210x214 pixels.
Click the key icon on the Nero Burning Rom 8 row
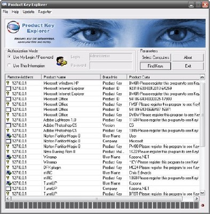pyautogui.click(x=8, y=151)
